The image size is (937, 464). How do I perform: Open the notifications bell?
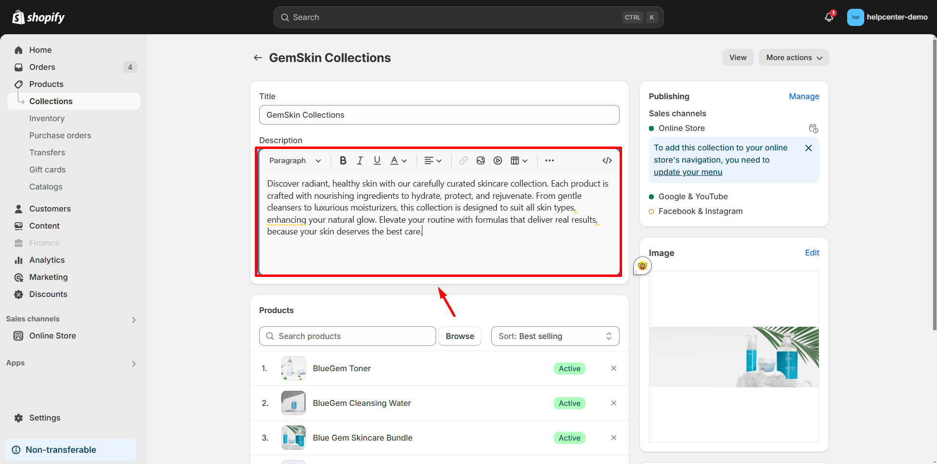[x=829, y=17]
